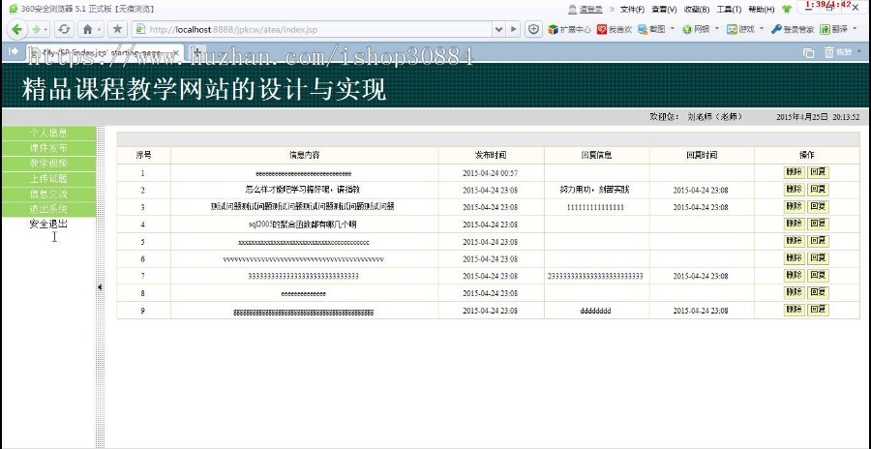The height and width of the screenshot is (449, 871).
Task: Click reply text 努力用功，刻苦实践
Action: 595,190
